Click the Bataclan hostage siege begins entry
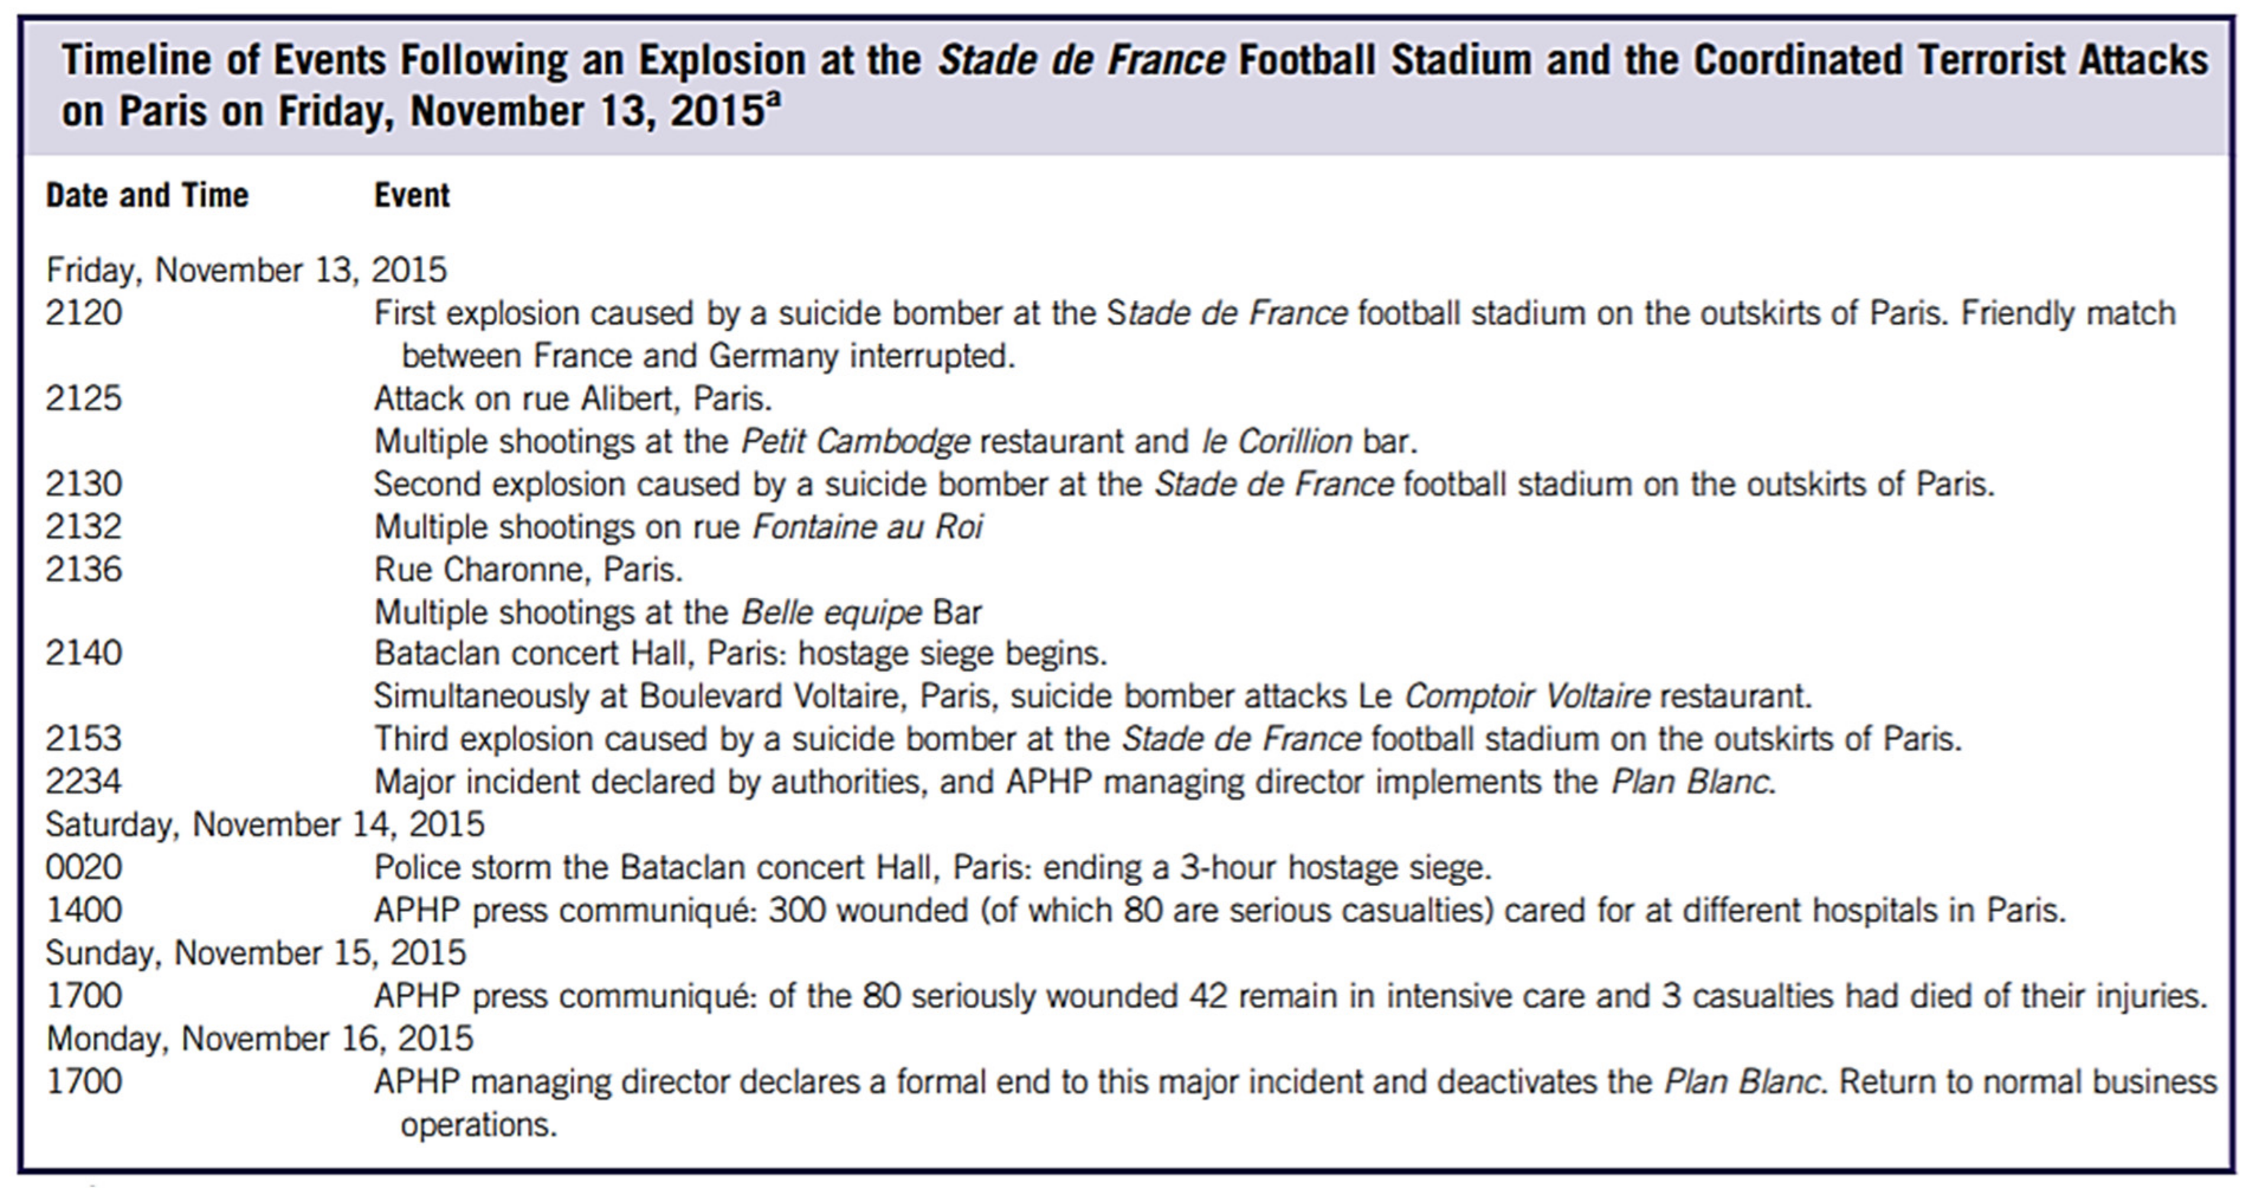This screenshot has height=1188, width=2249. tap(740, 654)
